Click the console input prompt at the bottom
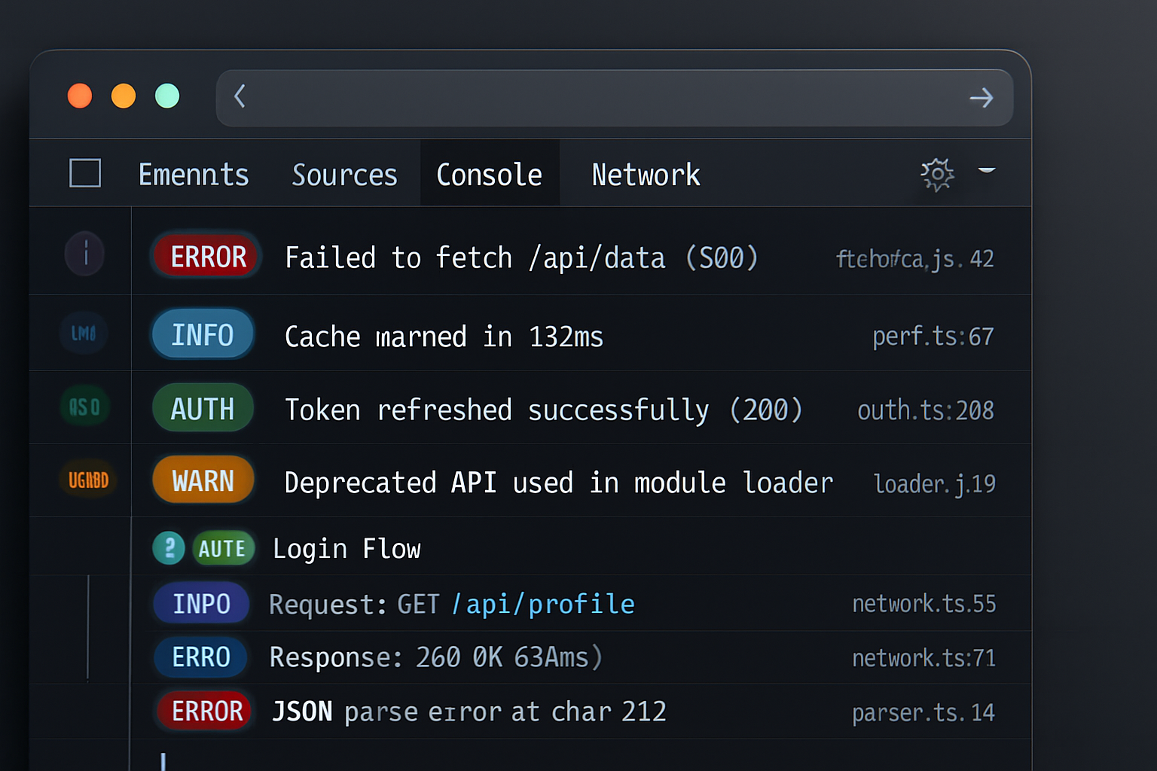This screenshot has width=1157, height=771. (x=162, y=762)
